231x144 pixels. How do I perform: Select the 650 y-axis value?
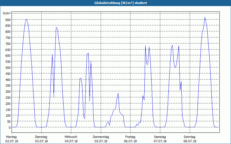click(x=8, y=50)
